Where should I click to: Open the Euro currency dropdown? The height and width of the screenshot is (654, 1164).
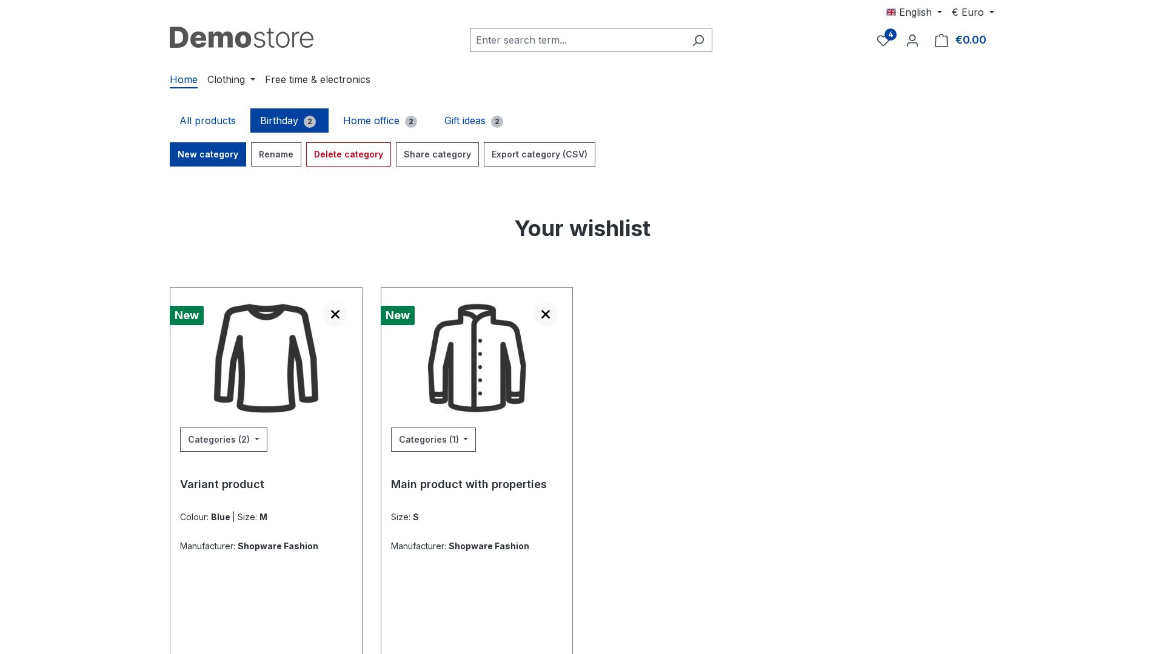pos(973,12)
